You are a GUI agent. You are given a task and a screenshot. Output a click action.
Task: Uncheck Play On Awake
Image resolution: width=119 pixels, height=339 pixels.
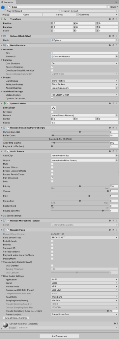(52, 178)
